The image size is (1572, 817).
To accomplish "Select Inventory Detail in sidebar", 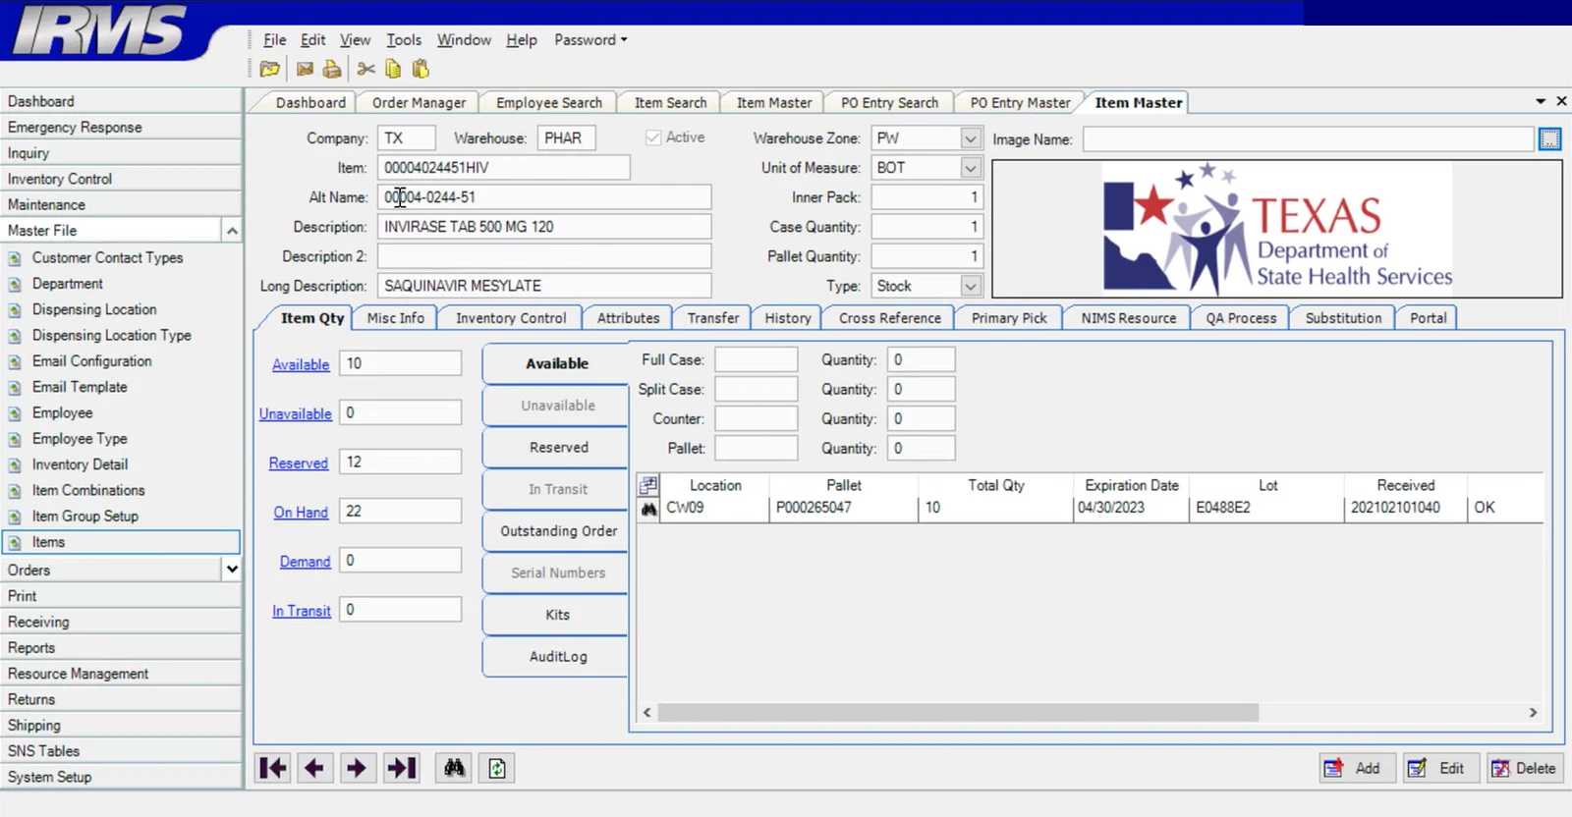I will point(80,464).
